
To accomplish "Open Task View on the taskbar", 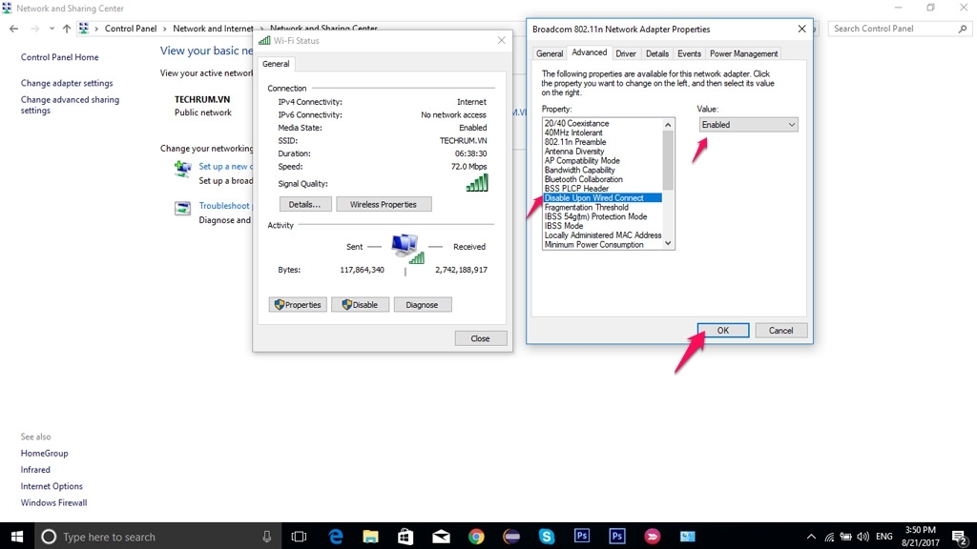I will coord(299,537).
